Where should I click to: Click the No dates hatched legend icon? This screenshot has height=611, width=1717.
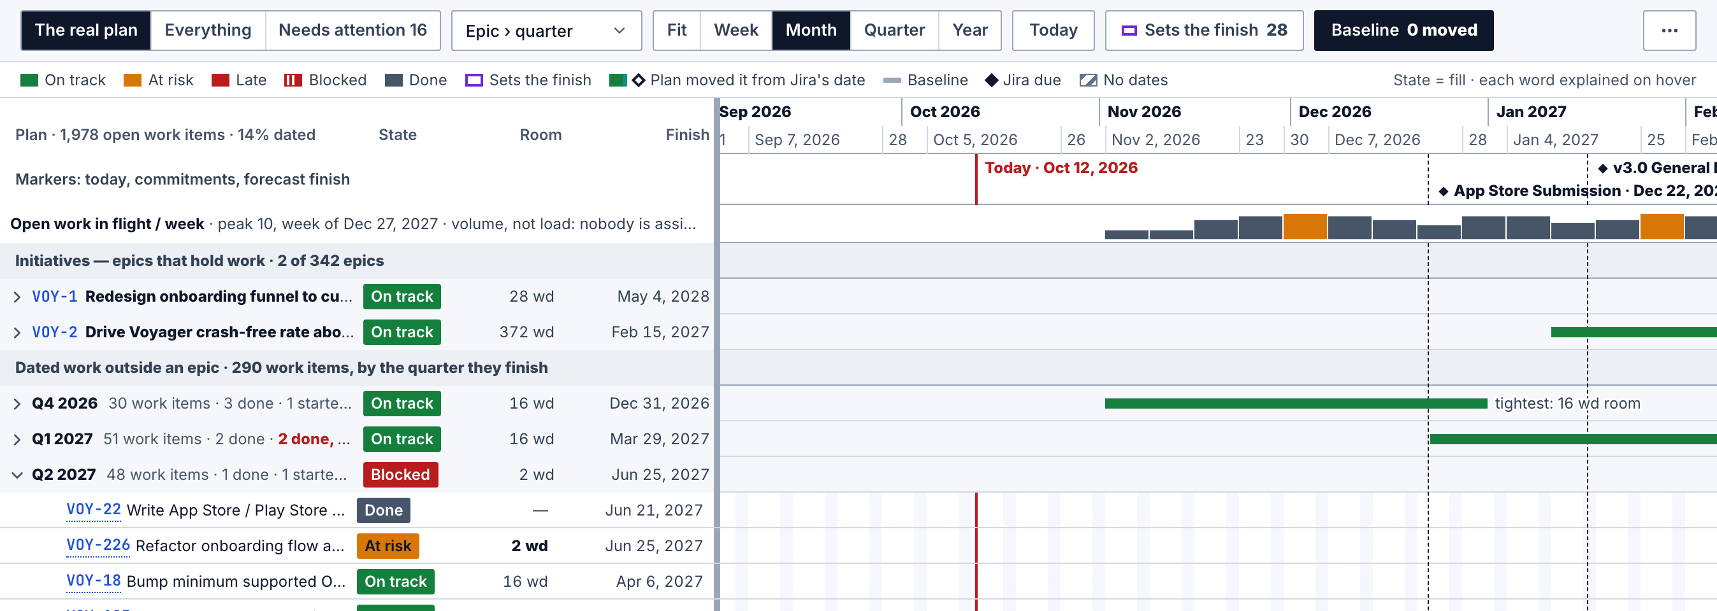point(1089,81)
